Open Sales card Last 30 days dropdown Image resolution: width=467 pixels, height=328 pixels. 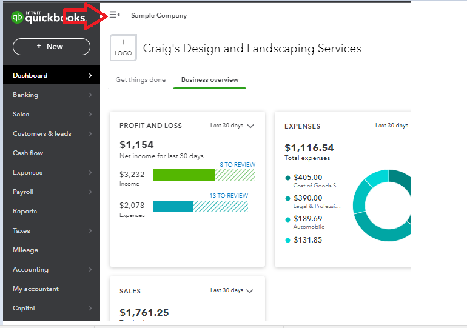point(232,291)
